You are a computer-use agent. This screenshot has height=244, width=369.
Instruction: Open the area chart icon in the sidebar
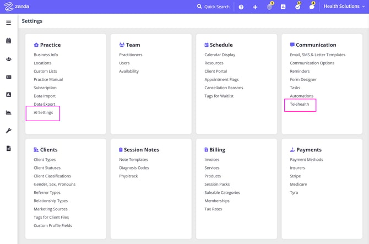(8, 112)
